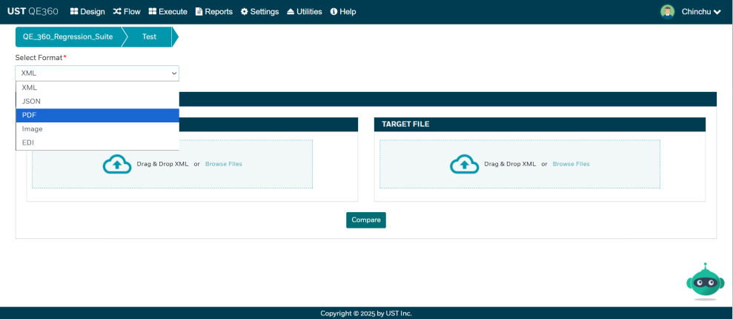The image size is (733, 319).
Task: Select EDI format option
Action: 28,142
